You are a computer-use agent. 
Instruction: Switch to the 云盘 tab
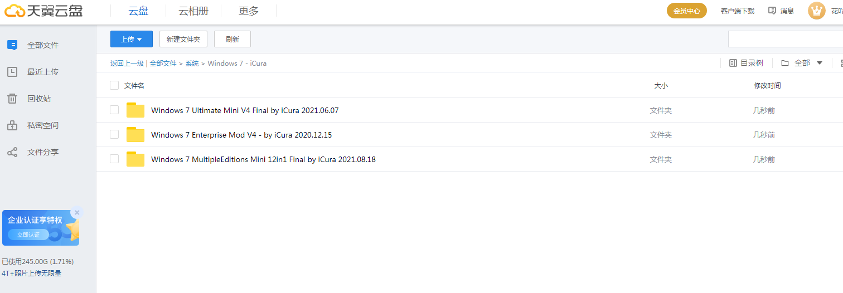click(x=138, y=11)
